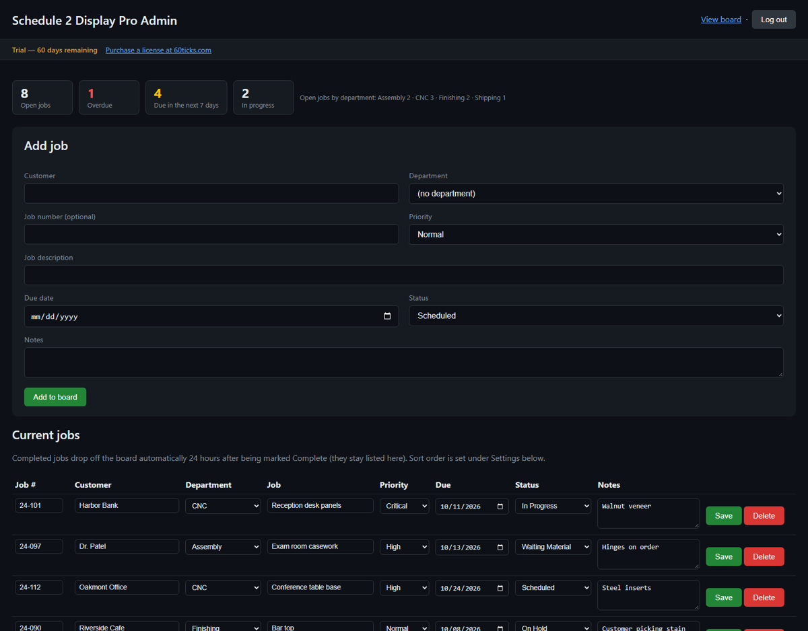Edit notes field Steel inserts

coord(648,595)
